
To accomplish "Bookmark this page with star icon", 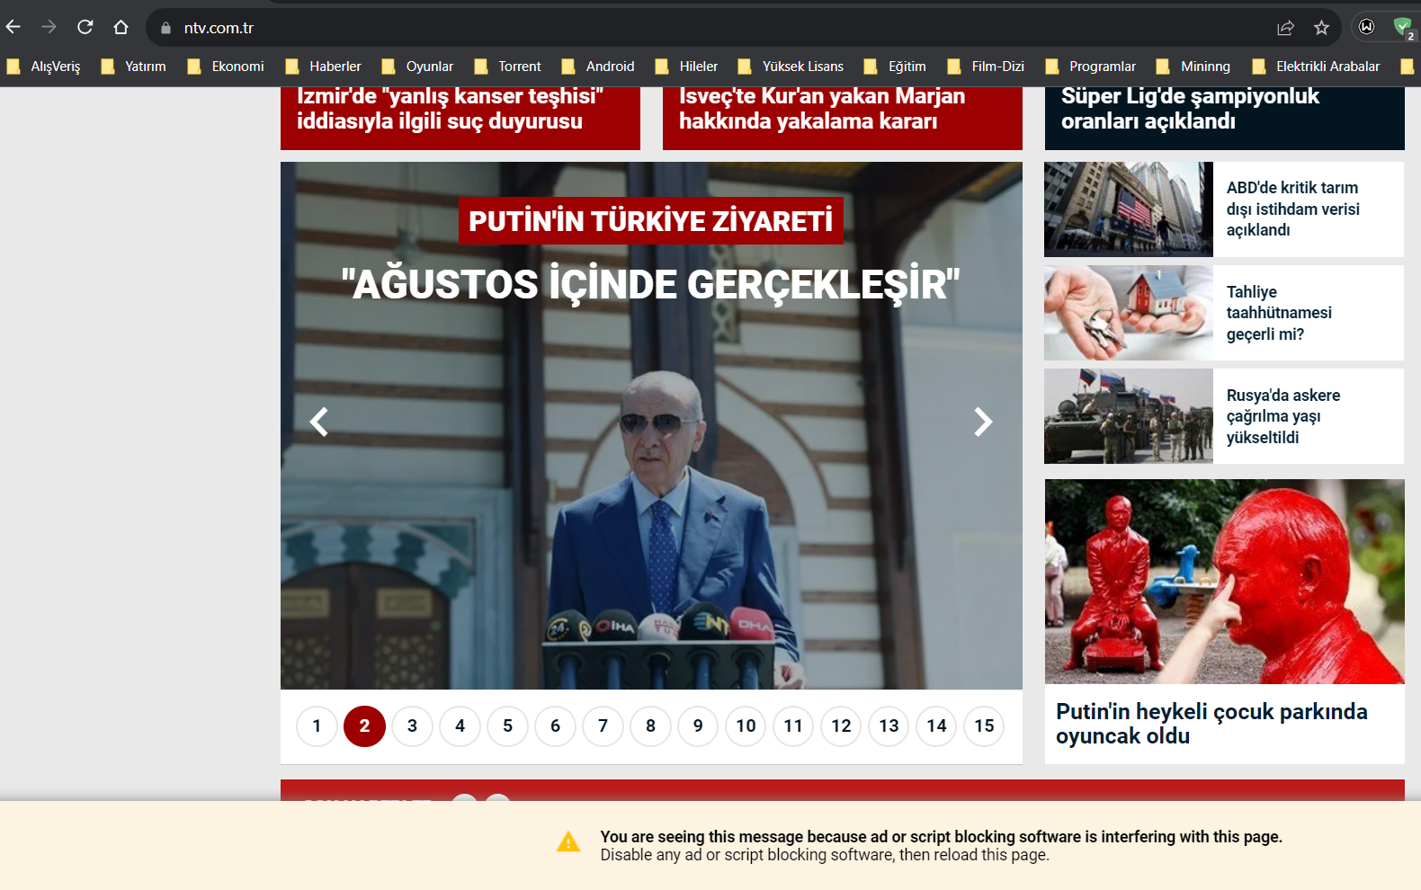I will point(1321,28).
